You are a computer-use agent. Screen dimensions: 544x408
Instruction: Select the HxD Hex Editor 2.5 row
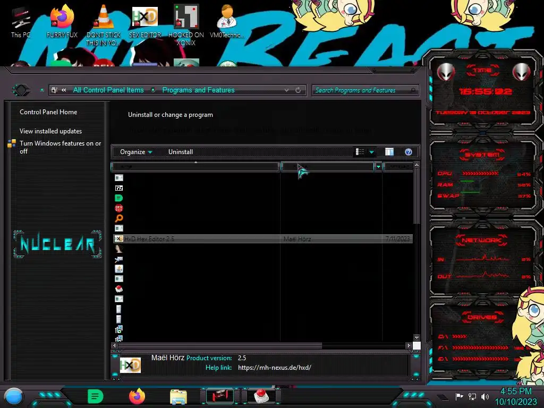[x=263, y=239]
